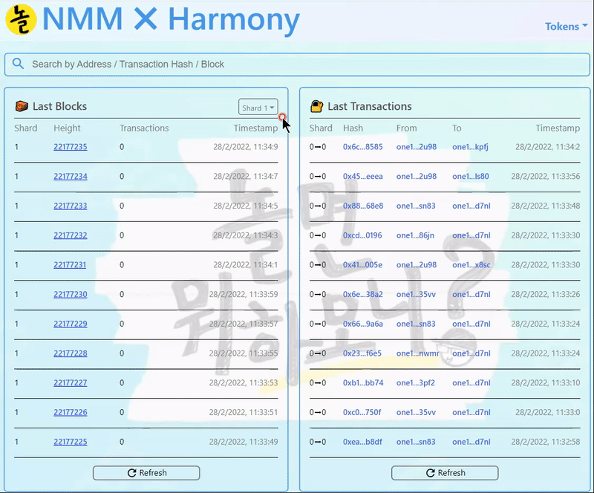This screenshot has height=493, width=594.
Task: Open the NMM X Harmony home title
Action: (x=172, y=19)
